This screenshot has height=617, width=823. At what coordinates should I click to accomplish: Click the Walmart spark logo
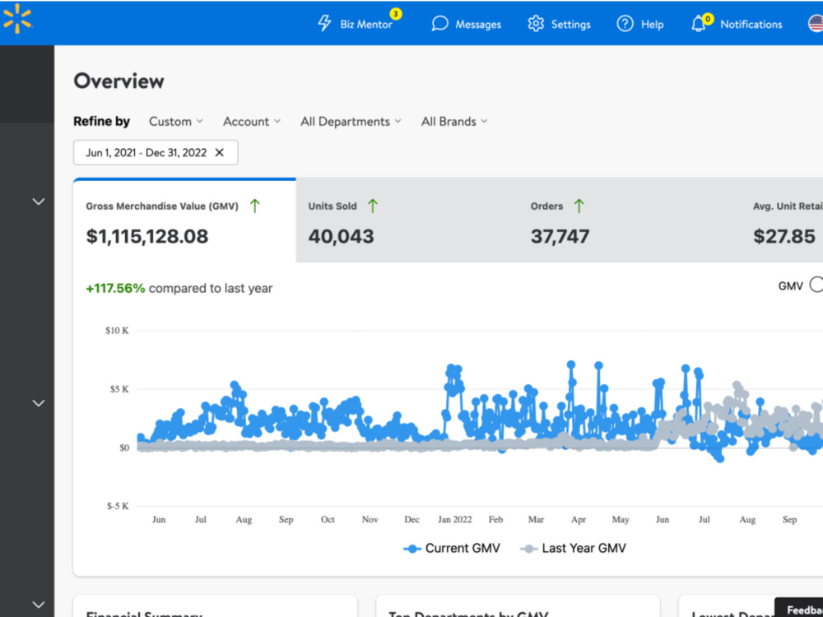(16, 18)
